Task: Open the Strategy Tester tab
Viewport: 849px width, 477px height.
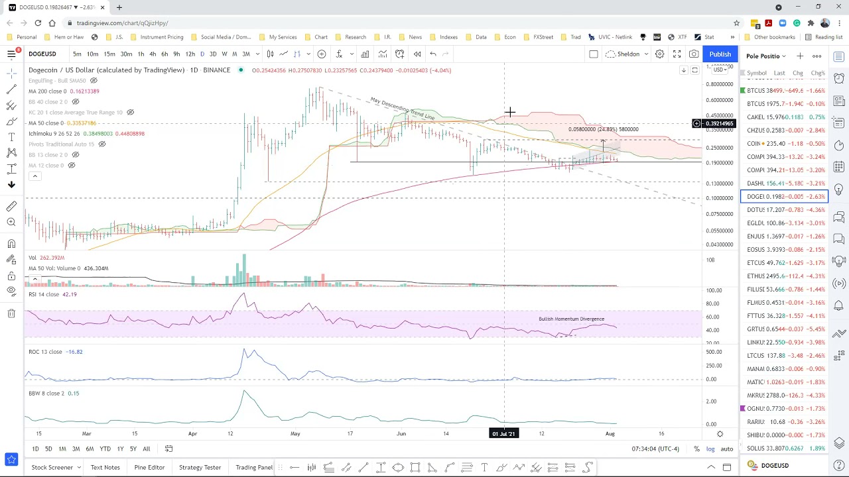Action: click(200, 467)
